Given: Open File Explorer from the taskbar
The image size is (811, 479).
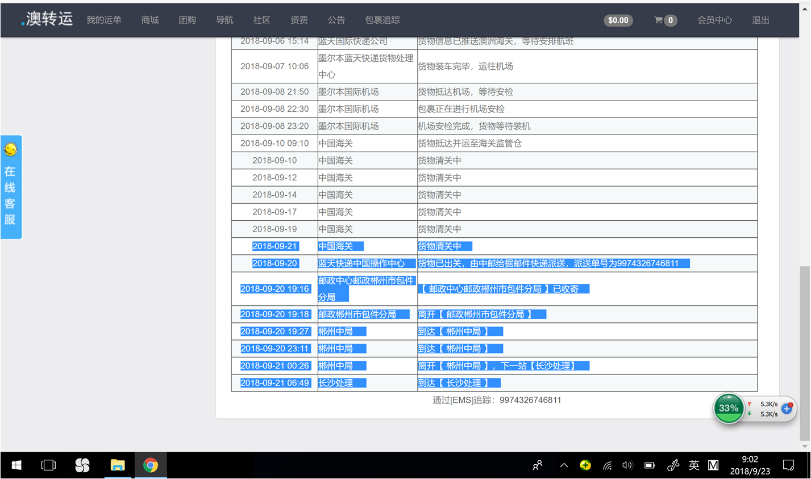Looking at the screenshot, I should tap(117, 465).
